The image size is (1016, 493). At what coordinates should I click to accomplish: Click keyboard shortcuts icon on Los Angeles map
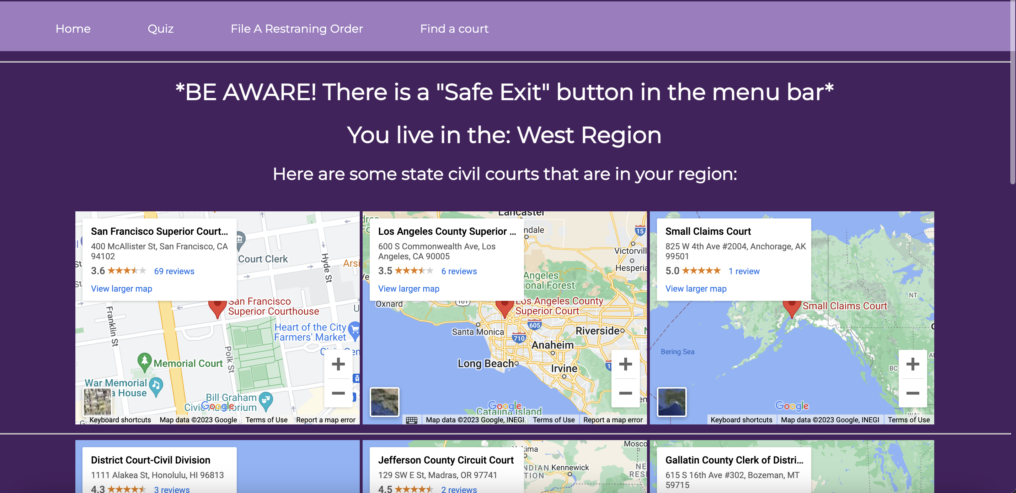411,420
